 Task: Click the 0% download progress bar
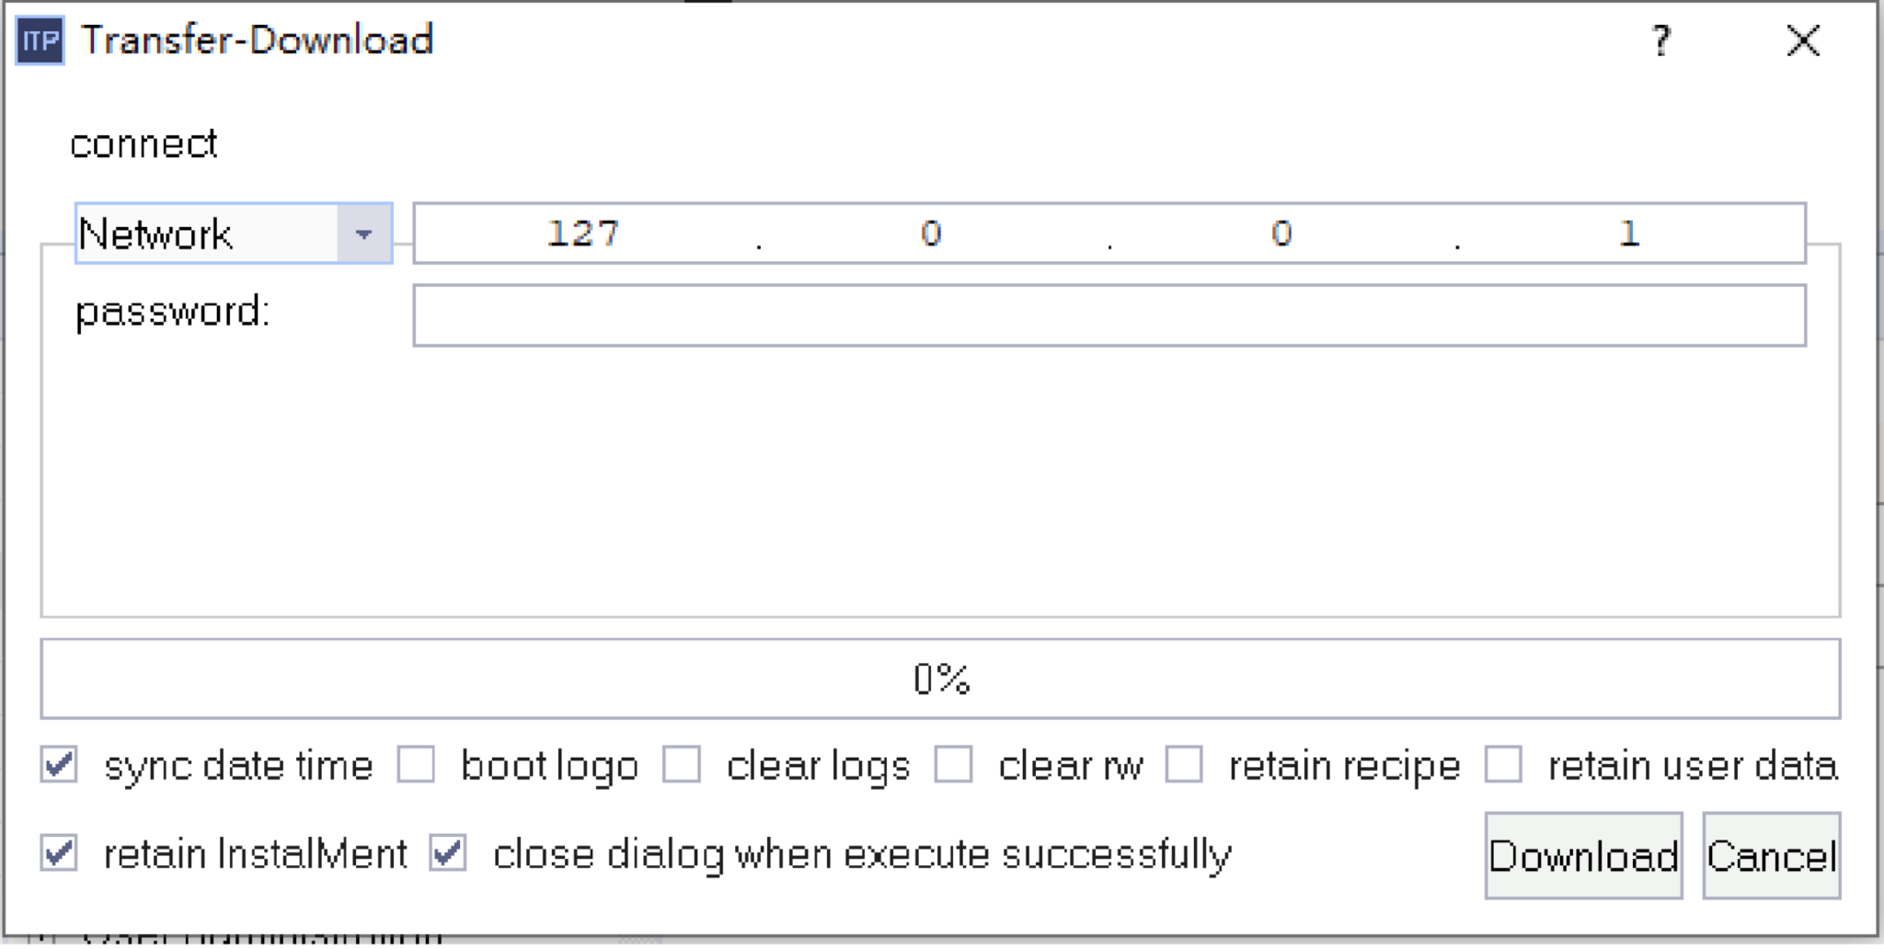coord(940,679)
